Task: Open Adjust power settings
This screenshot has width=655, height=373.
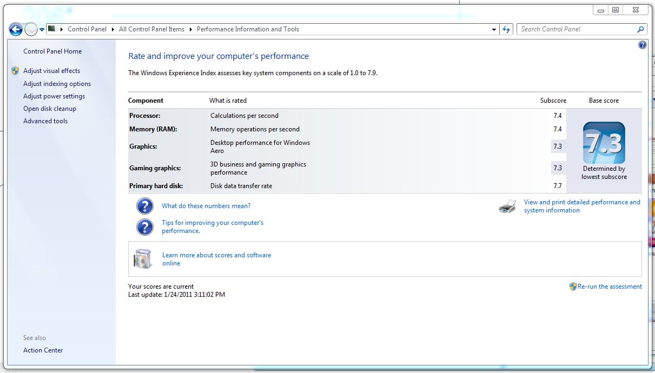Action: pyautogui.click(x=54, y=96)
